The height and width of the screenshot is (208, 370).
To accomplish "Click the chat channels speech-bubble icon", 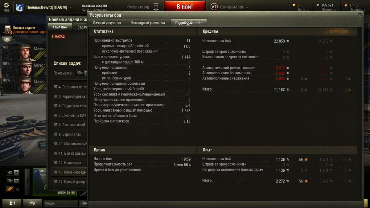I will point(32,203).
